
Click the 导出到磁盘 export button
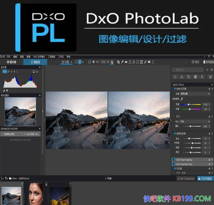click(x=205, y=178)
